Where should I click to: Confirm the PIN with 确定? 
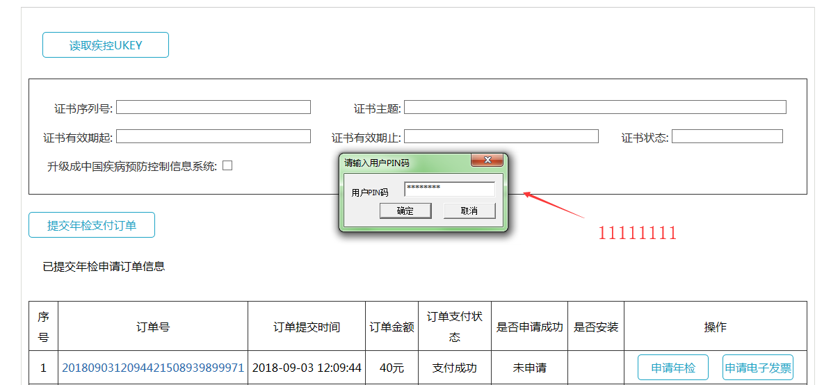pyautogui.click(x=405, y=211)
